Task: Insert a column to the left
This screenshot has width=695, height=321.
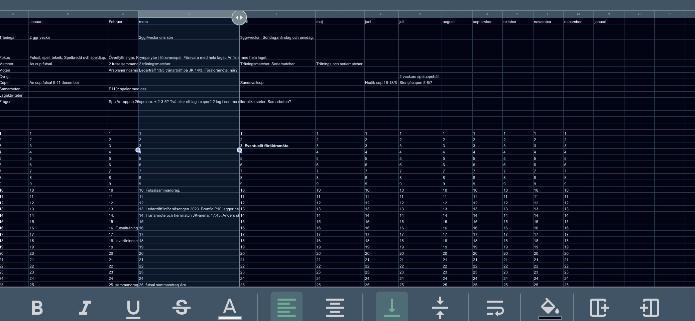Action: point(649,307)
